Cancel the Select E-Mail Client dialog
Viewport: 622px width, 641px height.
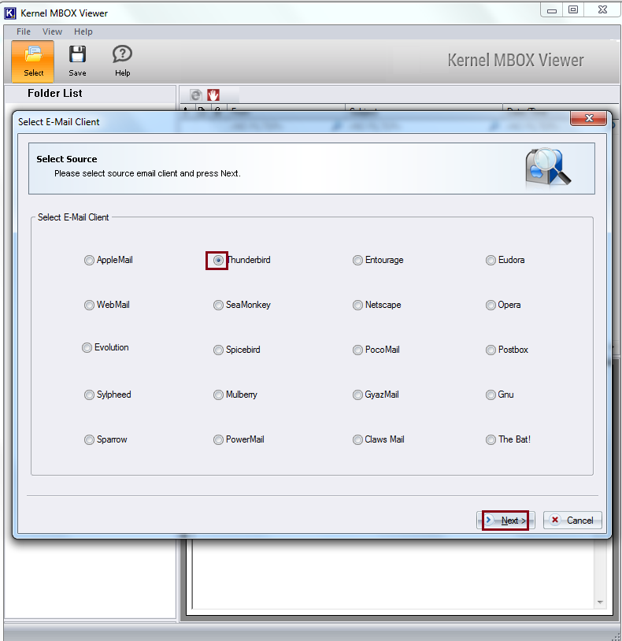coord(572,521)
